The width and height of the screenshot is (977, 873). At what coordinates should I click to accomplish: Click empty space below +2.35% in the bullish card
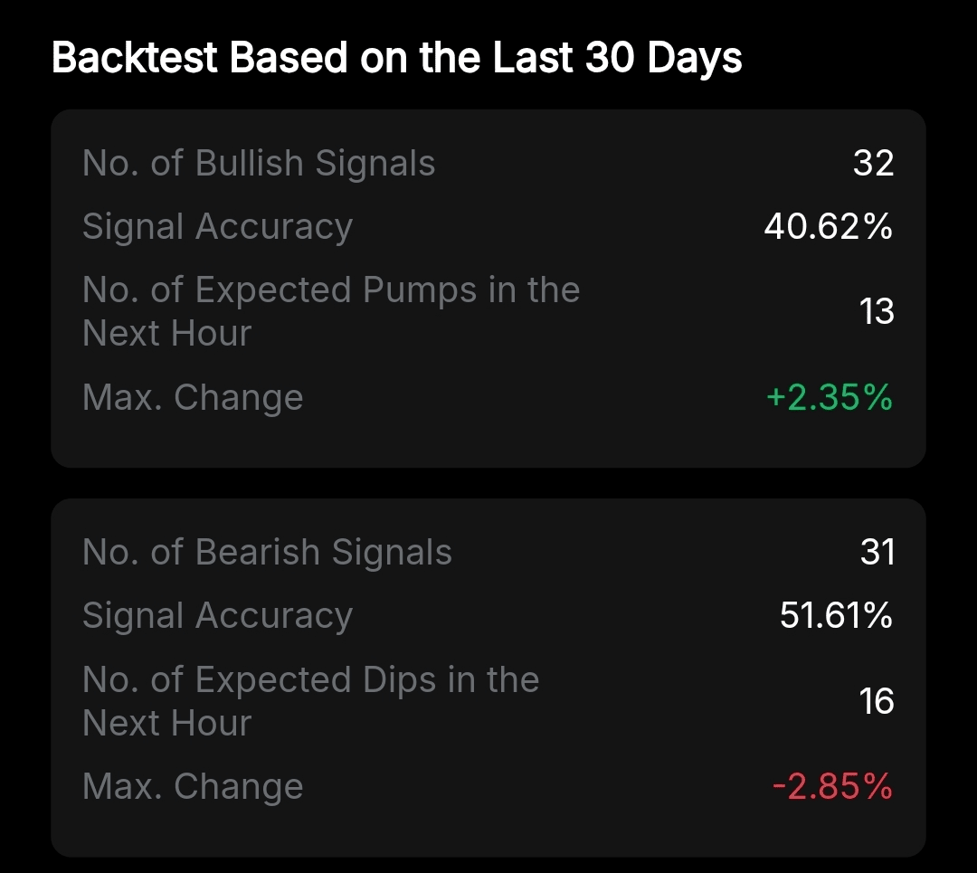829,443
